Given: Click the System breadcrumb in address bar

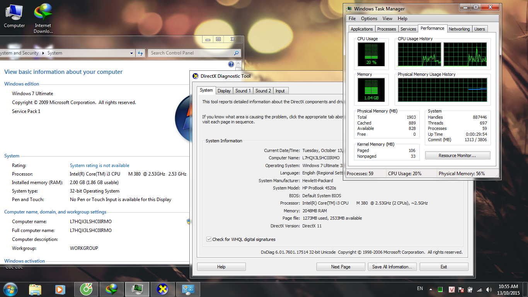Looking at the screenshot, I should [55, 53].
